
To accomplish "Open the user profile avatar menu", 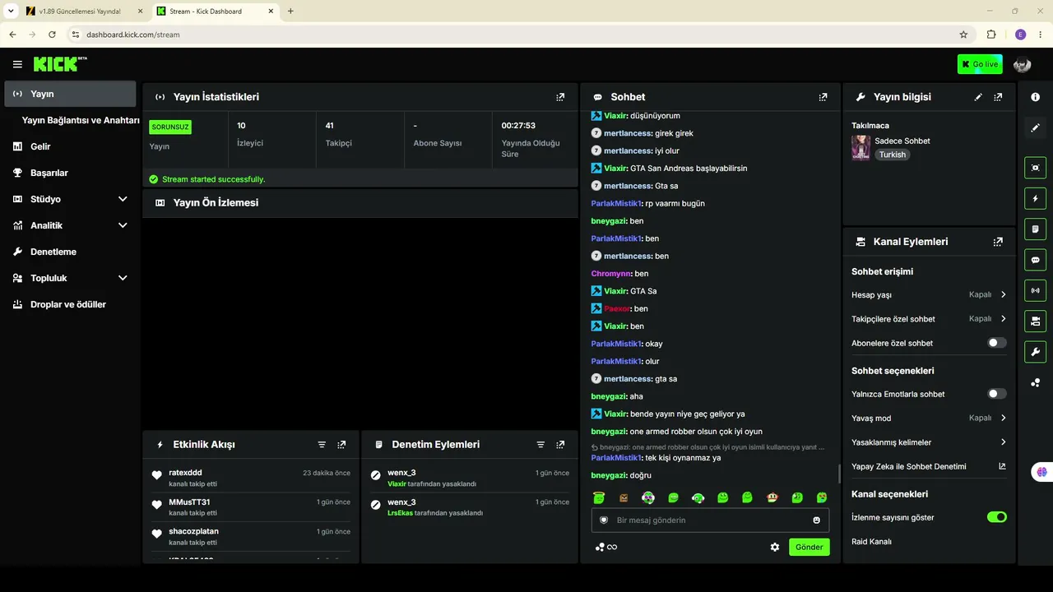I will pyautogui.click(x=1022, y=64).
